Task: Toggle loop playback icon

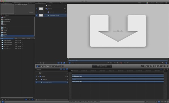Action: click(166, 63)
